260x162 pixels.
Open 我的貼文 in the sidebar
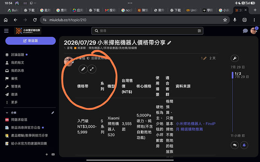pos(17,62)
